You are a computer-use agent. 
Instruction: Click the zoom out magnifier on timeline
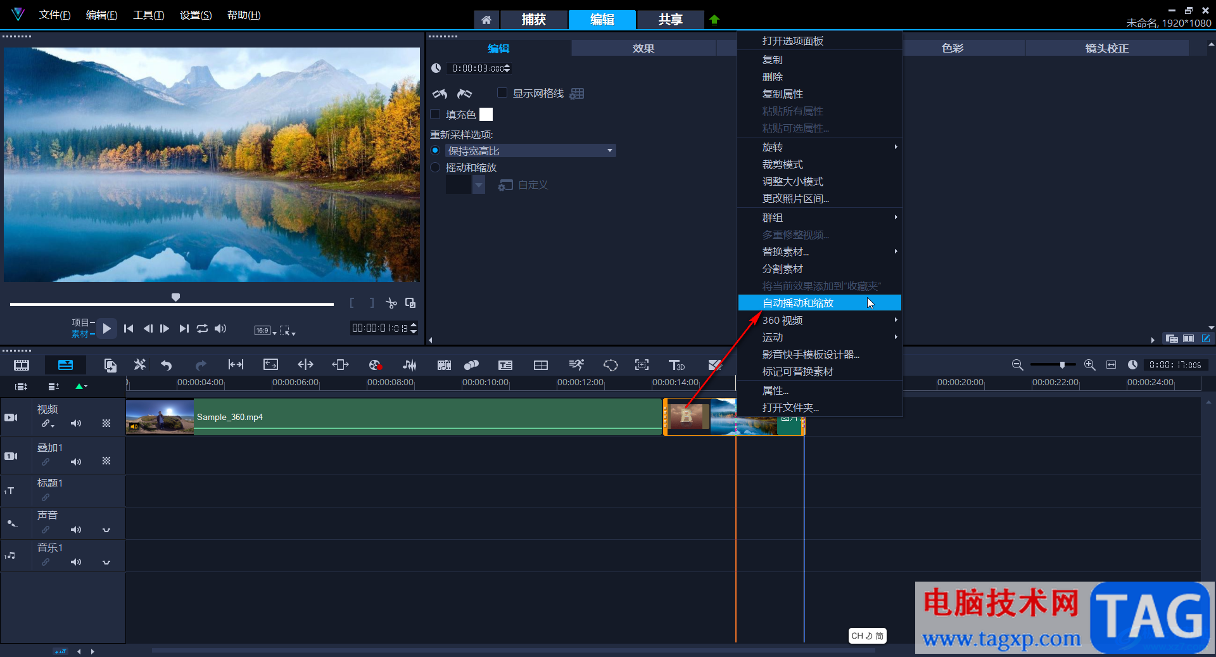[x=1017, y=365]
